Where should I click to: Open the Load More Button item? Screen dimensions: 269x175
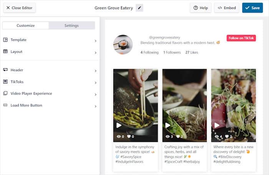coord(50,105)
